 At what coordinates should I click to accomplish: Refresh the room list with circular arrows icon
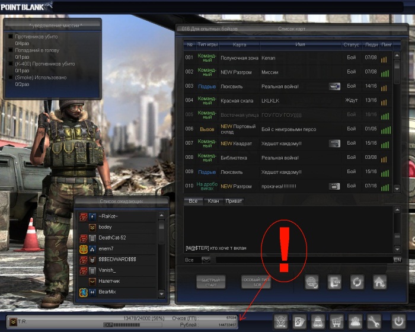point(357,282)
